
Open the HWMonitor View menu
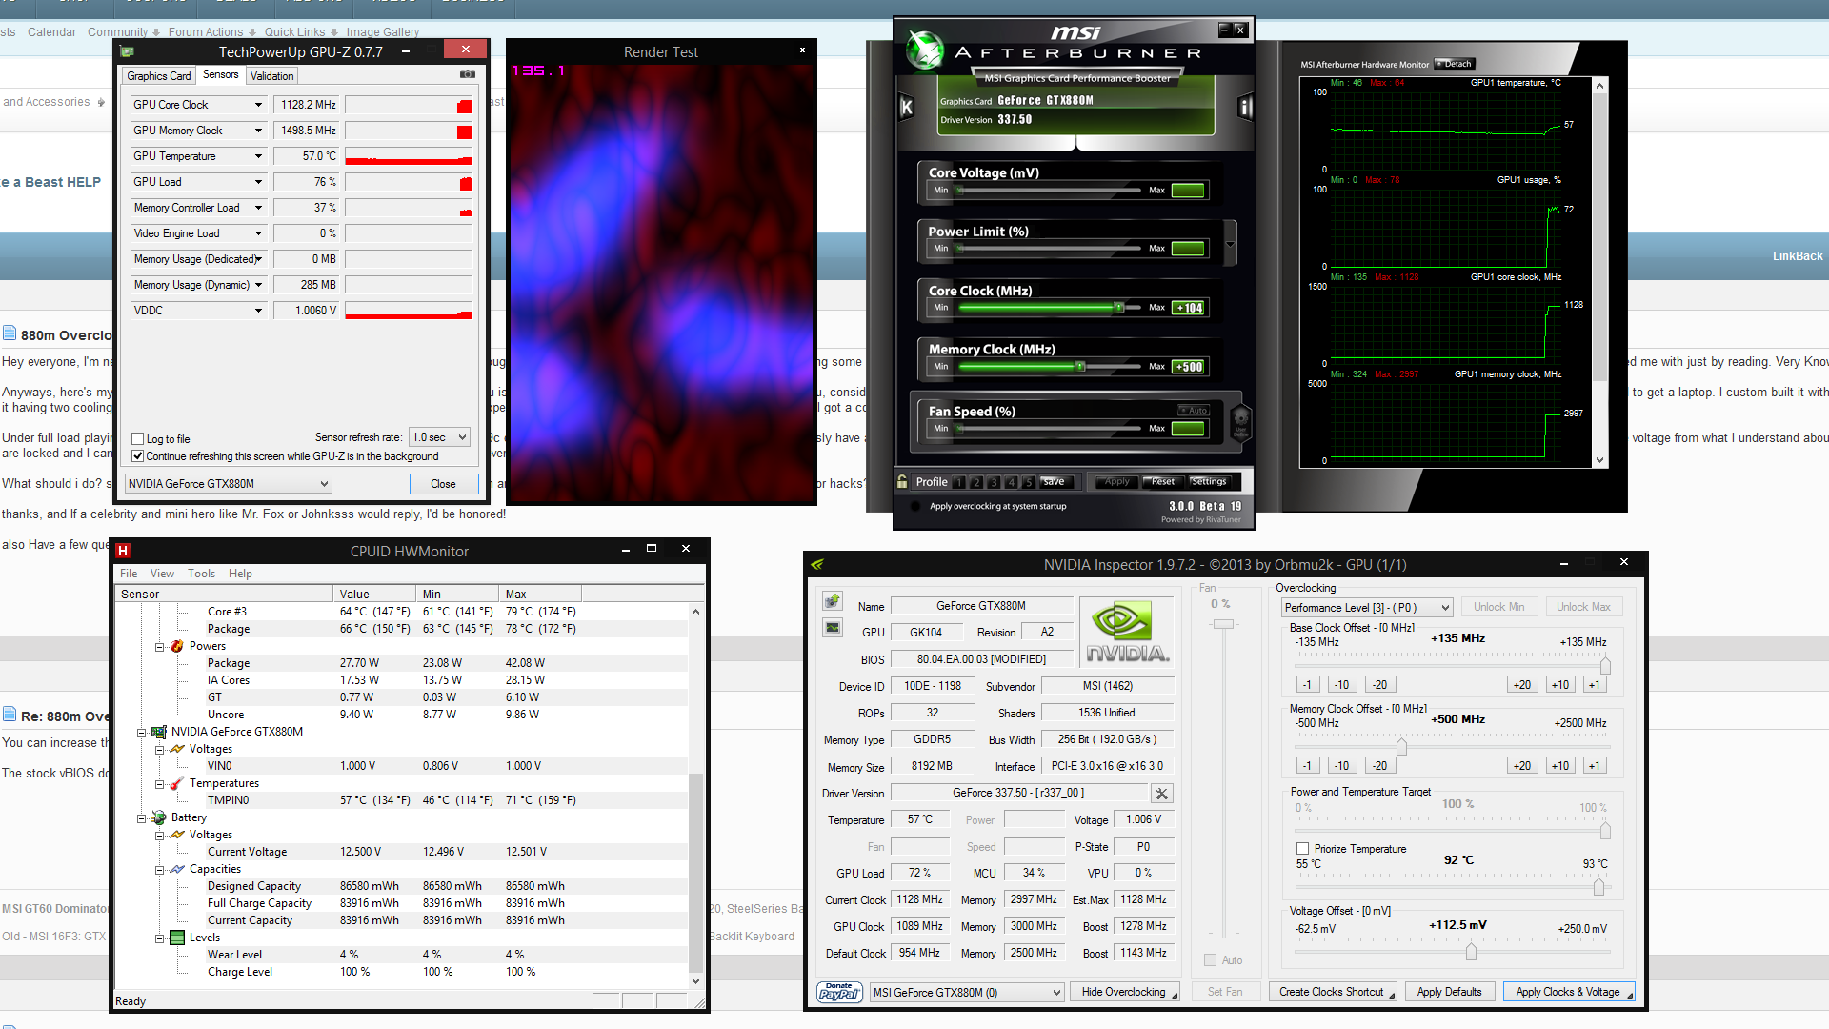[162, 574]
